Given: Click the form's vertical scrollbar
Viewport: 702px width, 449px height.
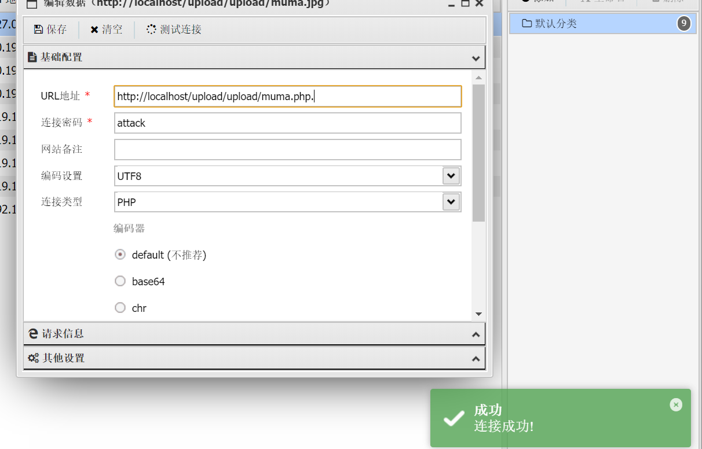Looking at the screenshot, I should pyautogui.click(x=478, y=153).
